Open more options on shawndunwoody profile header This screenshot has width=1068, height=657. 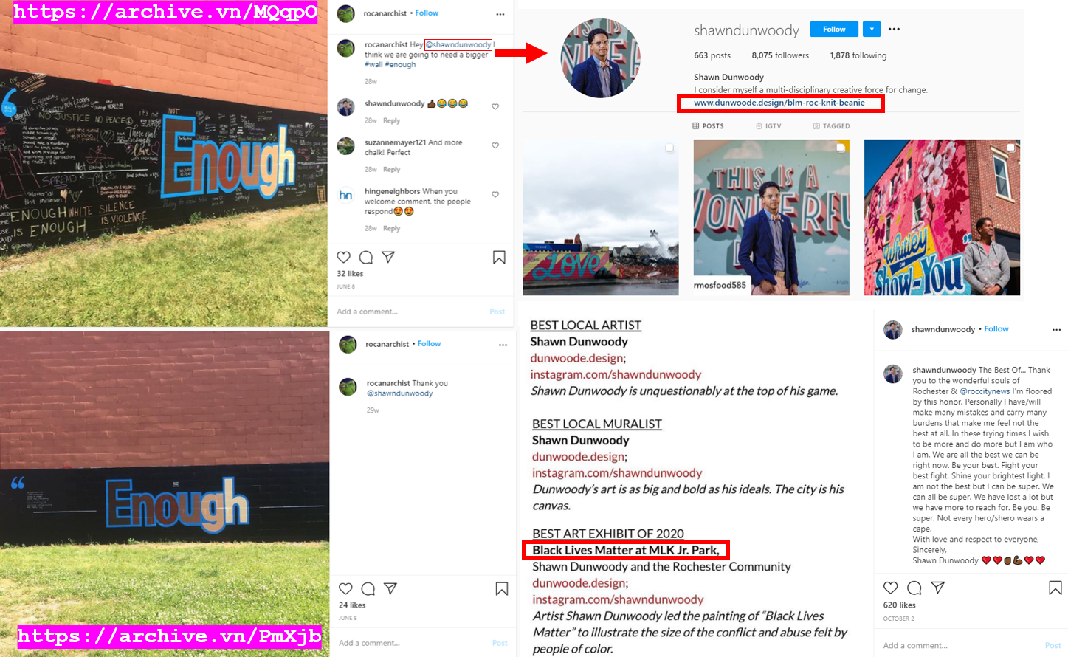coord(894,30)
